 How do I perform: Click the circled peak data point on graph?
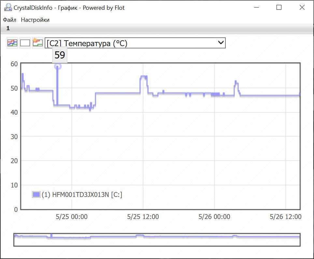[x=58, y=66]
